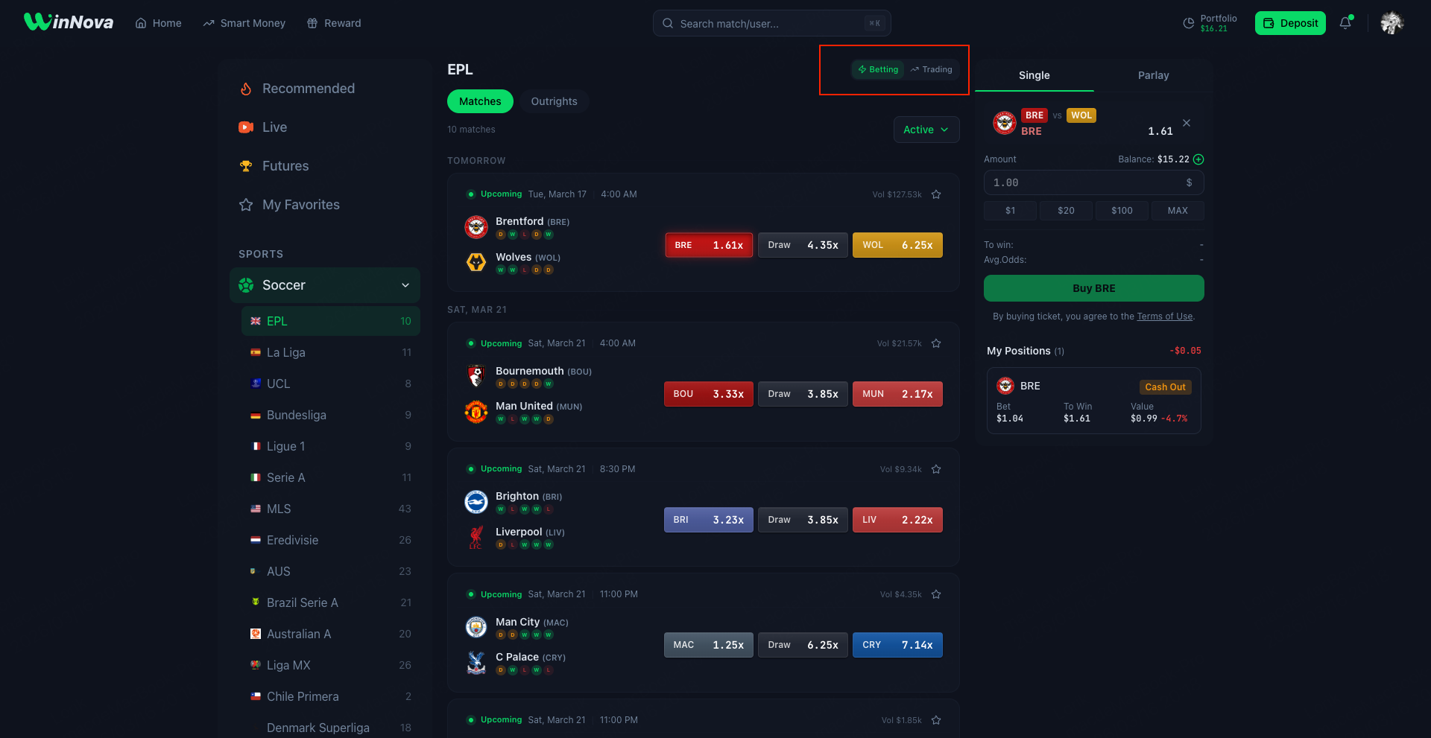
Task: Open the Live section in sidebar
Action: tap(274, 127)
